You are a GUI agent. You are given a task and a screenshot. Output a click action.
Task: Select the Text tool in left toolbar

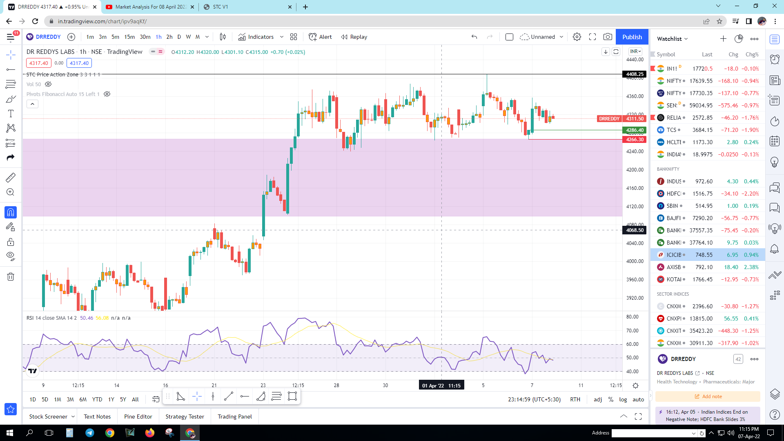11,114
